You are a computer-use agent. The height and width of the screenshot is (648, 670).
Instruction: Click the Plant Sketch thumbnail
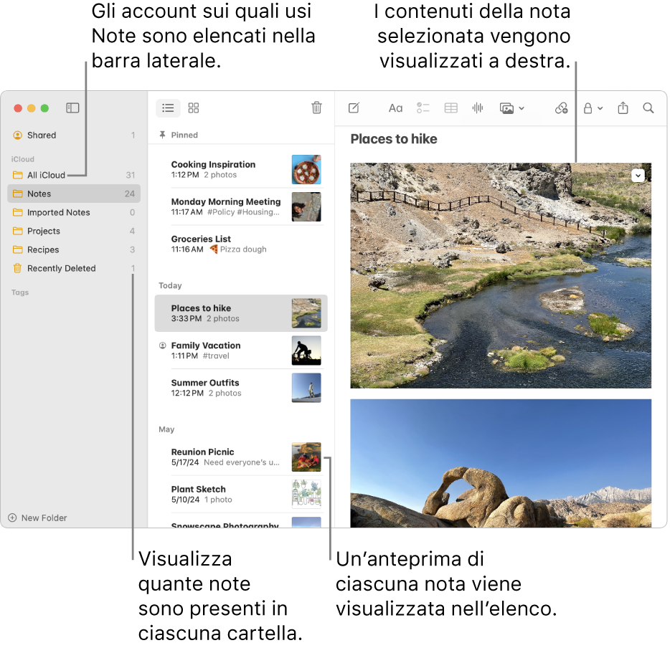click(306, 495)
